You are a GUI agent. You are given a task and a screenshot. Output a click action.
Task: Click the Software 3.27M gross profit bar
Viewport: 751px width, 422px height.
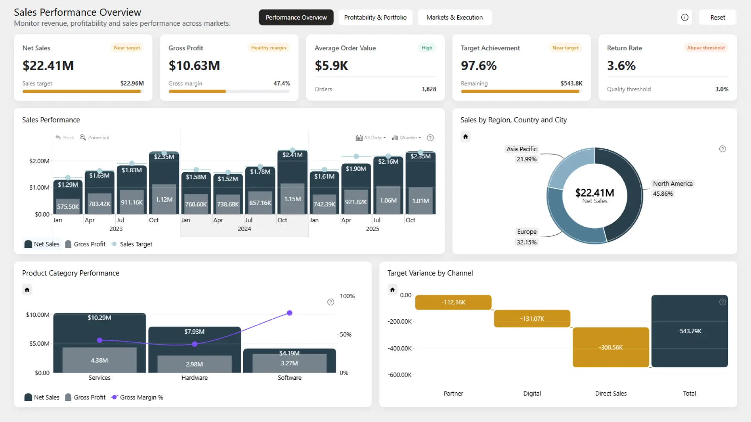point(289,363)
